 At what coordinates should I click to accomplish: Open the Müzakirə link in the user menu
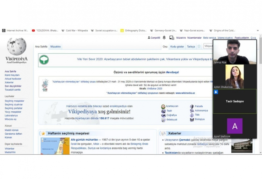coord(181,38)
